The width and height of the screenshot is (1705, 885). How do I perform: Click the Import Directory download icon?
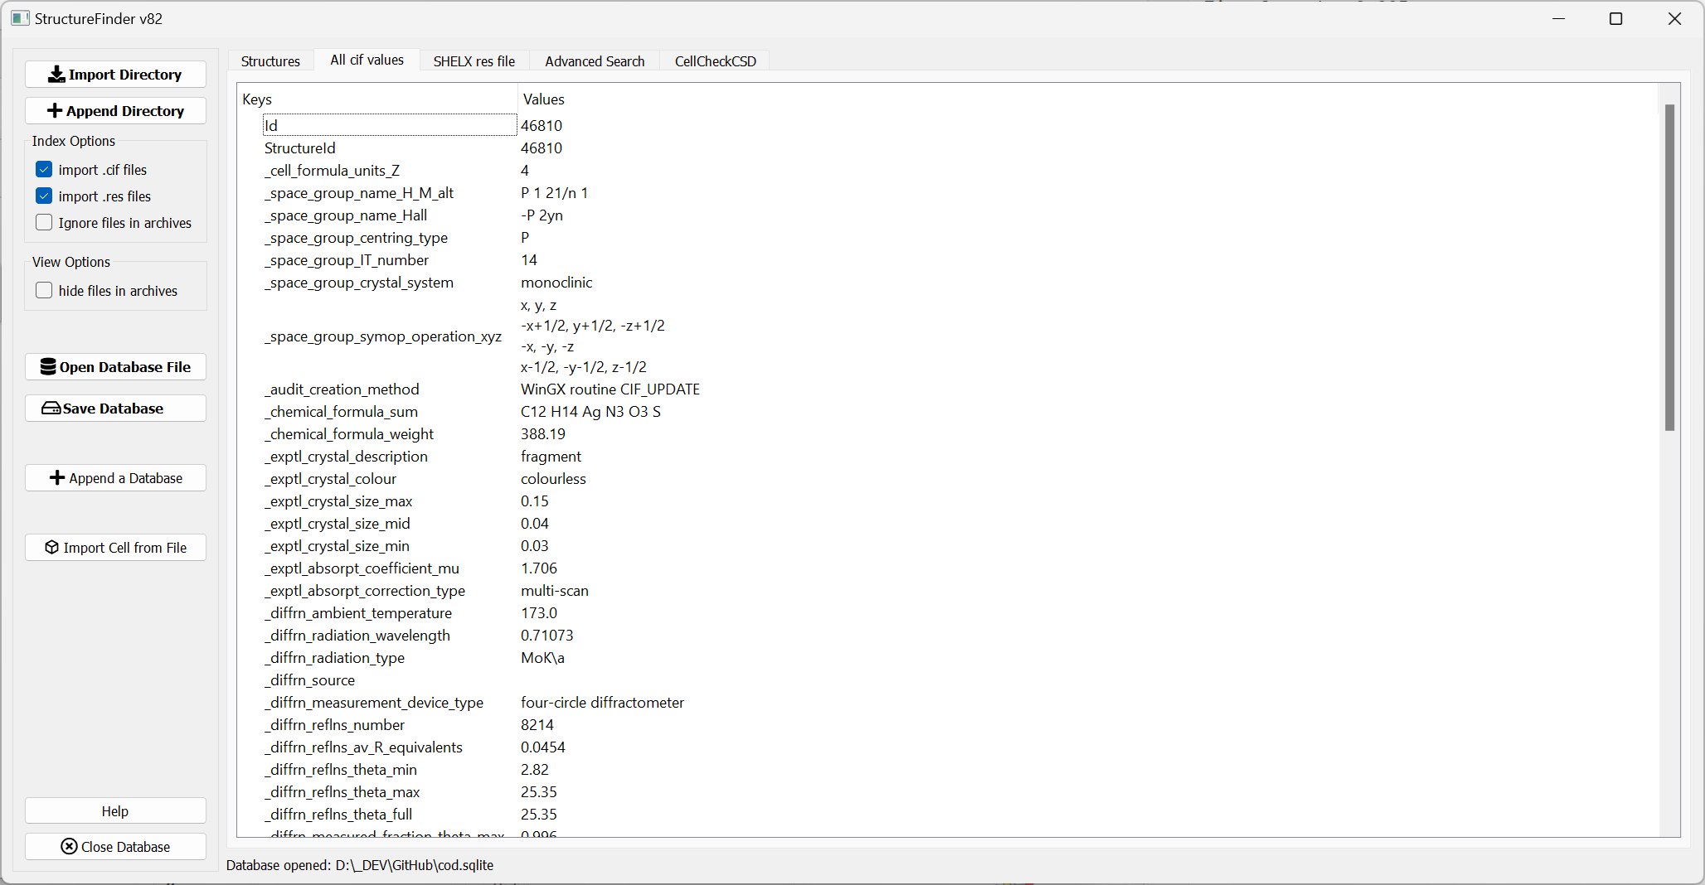(56, 75)
